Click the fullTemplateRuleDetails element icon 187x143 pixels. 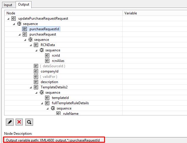pos(47,103)
